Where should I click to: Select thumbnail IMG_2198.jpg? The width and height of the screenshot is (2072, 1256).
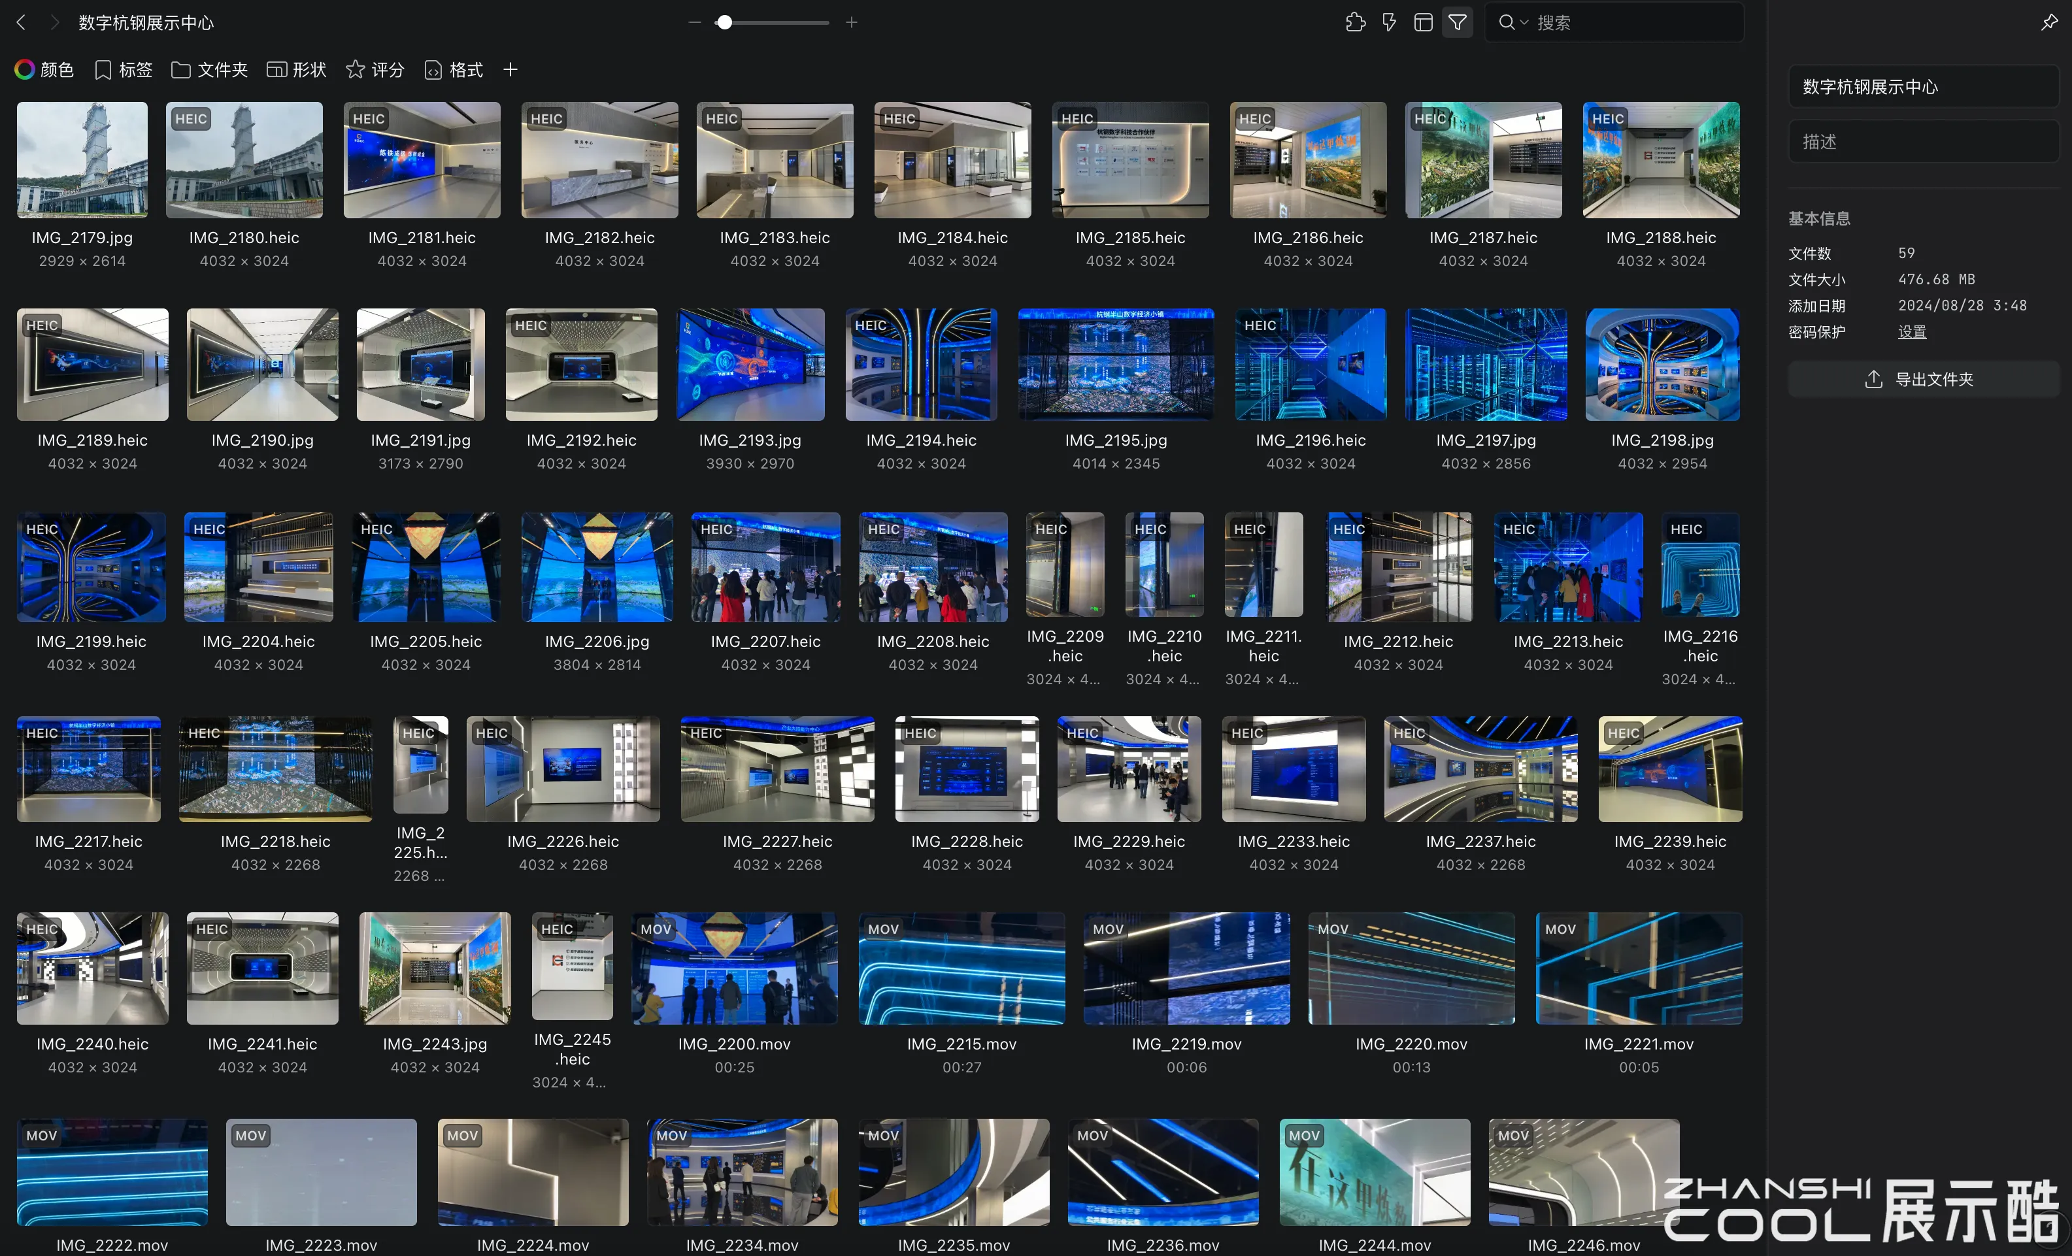point(1662,364)
